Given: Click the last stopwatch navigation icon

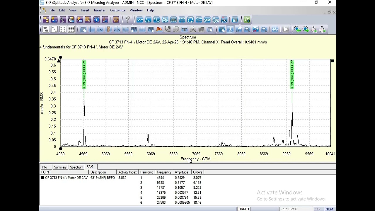Looking at the screenshot, I should pyautogui.click(x=323, y=29).
